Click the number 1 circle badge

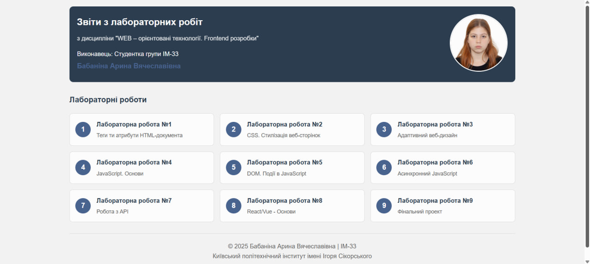(83, 129)
